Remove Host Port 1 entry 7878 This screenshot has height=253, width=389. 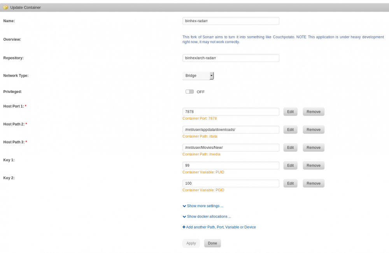point(313,112)
